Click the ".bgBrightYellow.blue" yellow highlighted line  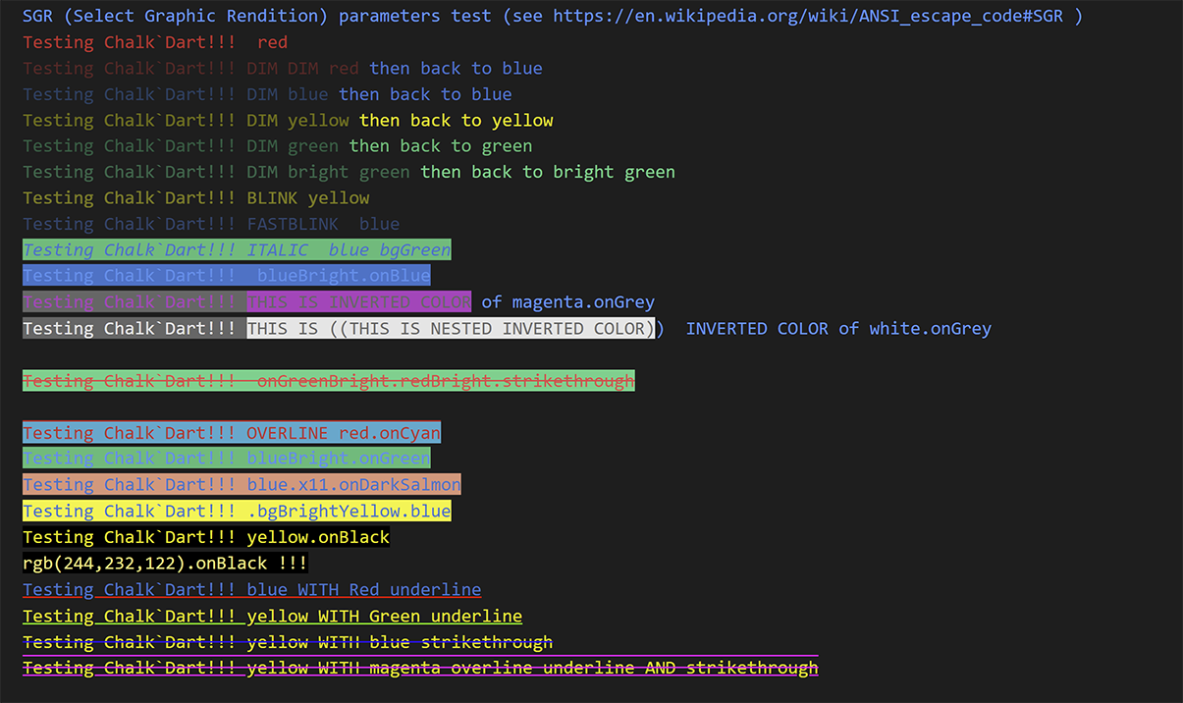[x=237, y=511]
